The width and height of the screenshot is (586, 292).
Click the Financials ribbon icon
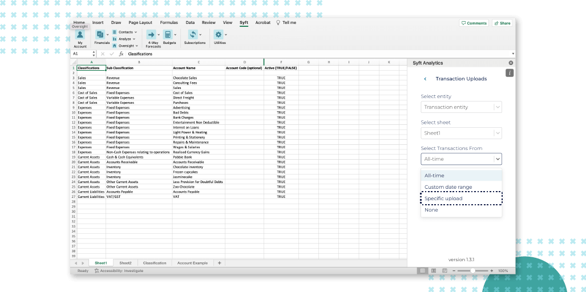click(100, 35)
